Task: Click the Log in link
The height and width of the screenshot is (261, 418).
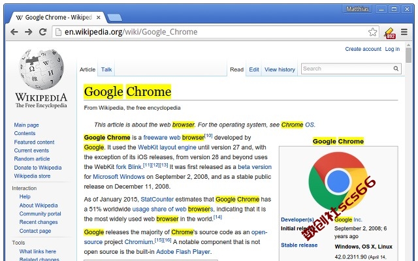Action: click(x=392, y=49)
